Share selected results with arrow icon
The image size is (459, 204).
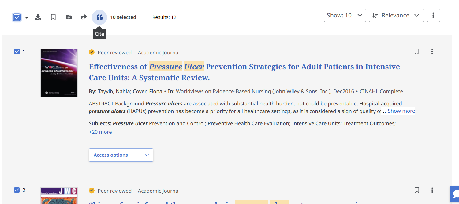84,17
